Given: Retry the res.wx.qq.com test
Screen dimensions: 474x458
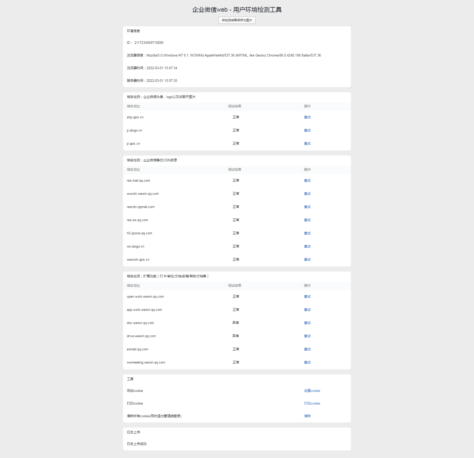Looking at the screenshot, I should 307,220.
